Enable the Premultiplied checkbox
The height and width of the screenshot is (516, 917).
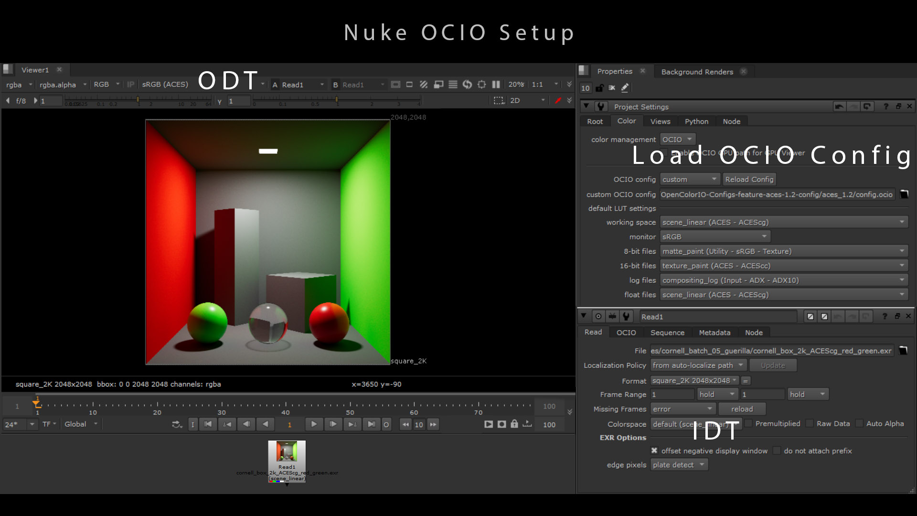[749, 423]
